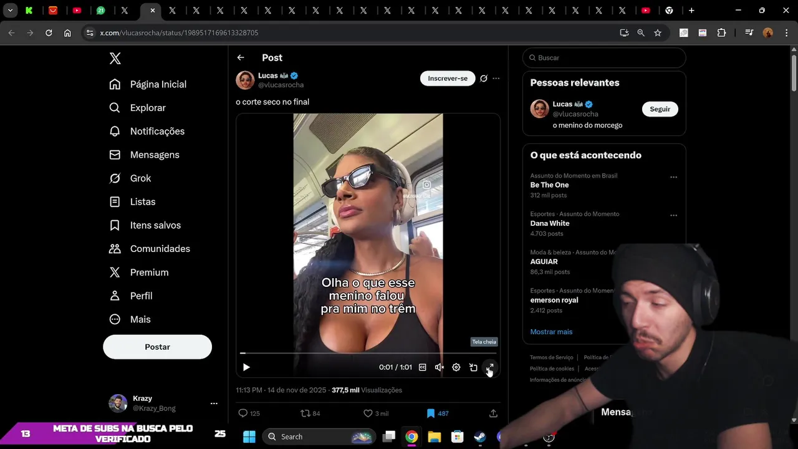Click Chrome home button
Screen dimensions: 798x449
67,32
